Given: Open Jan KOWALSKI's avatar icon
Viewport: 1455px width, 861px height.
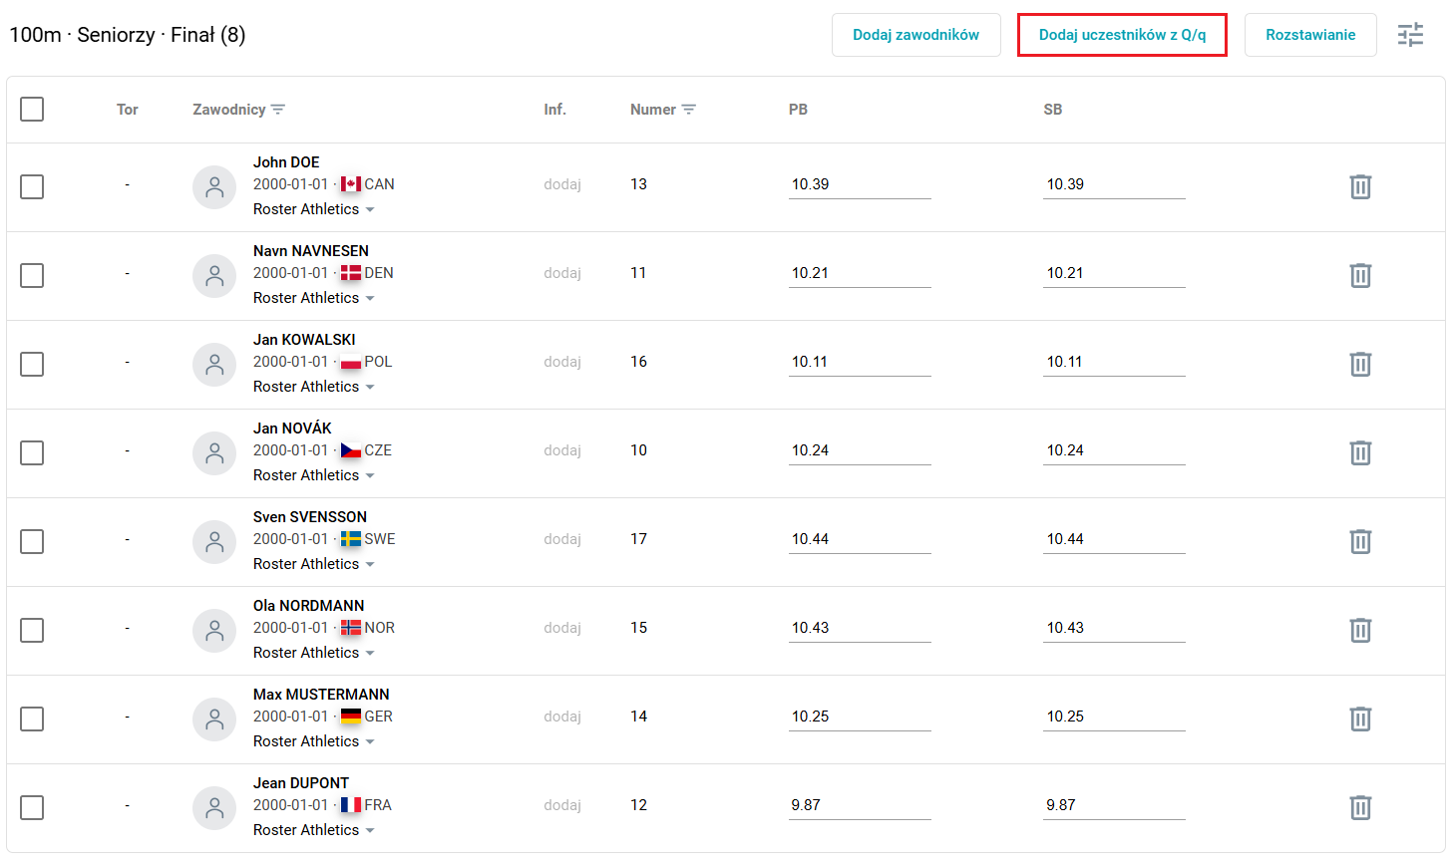Looking at the screenshot, I should pos(214,364).
